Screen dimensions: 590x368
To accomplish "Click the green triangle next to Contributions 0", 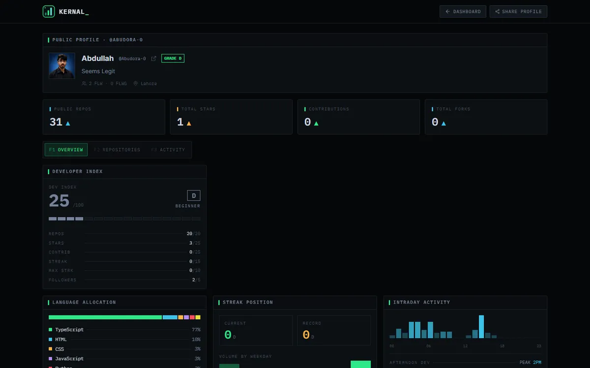I will pos(316,123).
